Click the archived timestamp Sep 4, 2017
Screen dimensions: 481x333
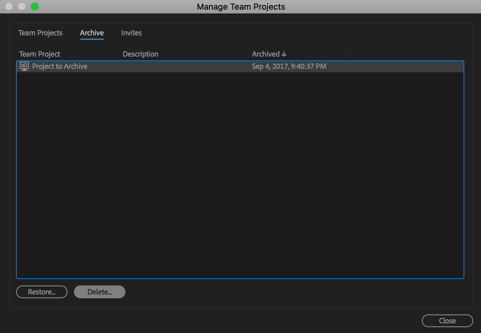pyautogui.click(x=289, y=66)
